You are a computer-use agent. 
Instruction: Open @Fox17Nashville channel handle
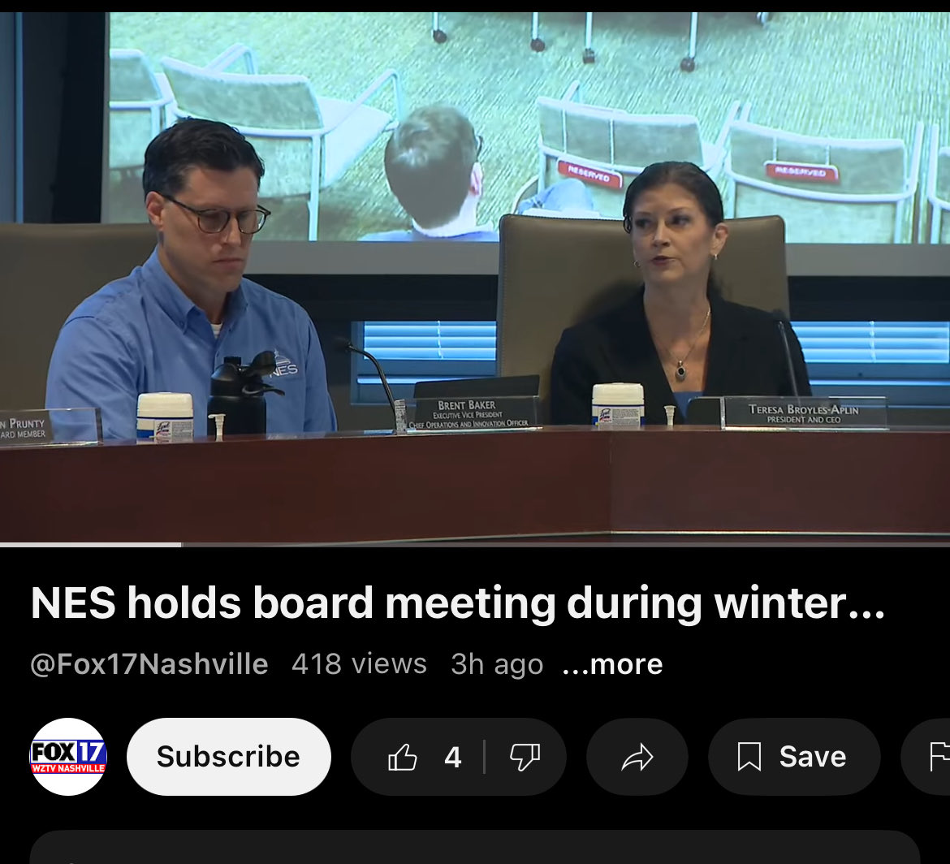point(149,664)
